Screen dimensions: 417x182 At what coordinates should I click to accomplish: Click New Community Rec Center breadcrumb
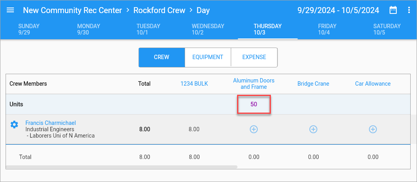[x=72, y=10]
